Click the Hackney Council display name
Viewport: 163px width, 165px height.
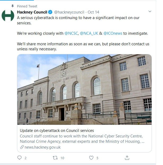32,12
